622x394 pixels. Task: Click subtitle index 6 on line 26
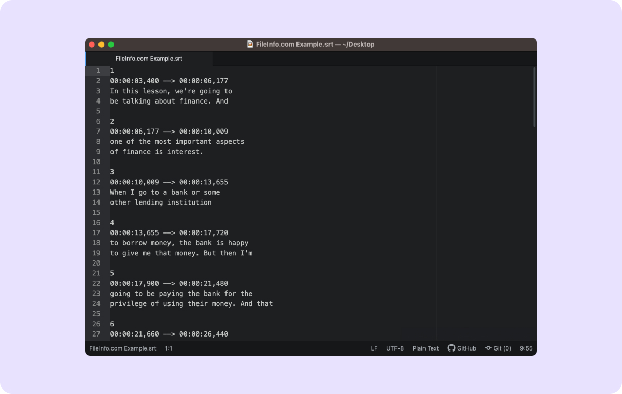[112, 324]
